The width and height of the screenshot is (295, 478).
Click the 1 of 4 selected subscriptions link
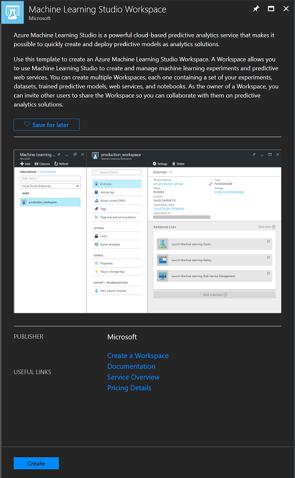click(x=47, y=171)
